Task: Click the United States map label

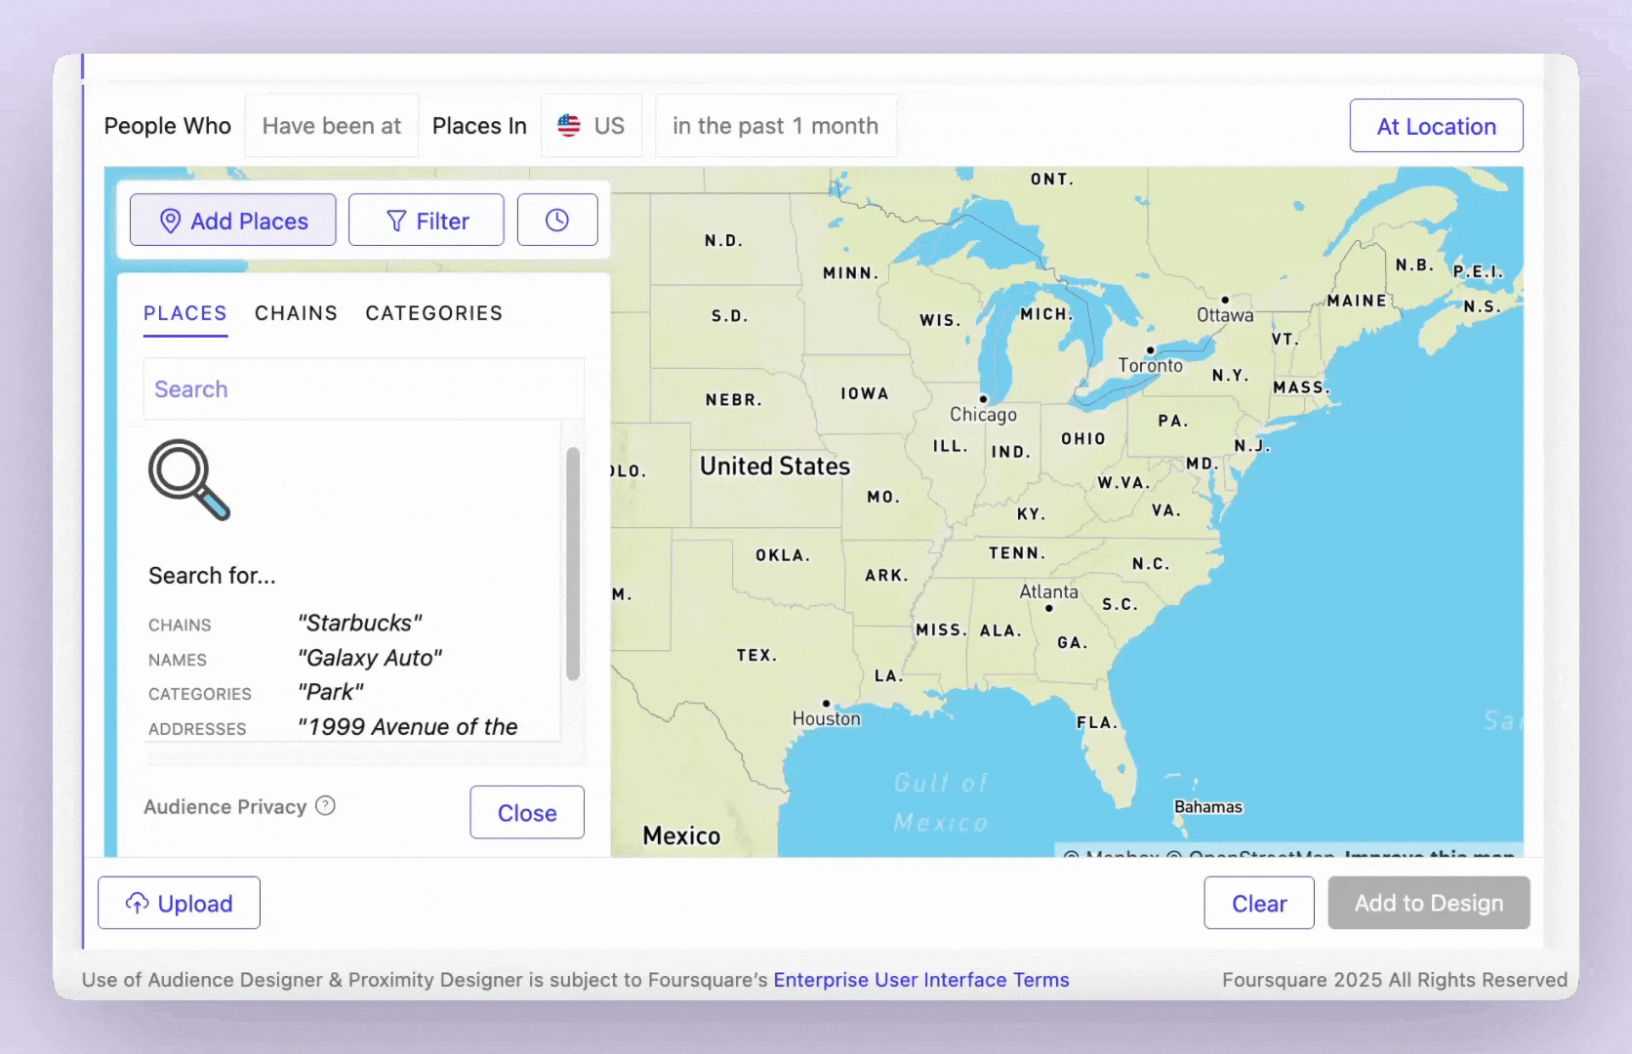Action: click(775, 466)
